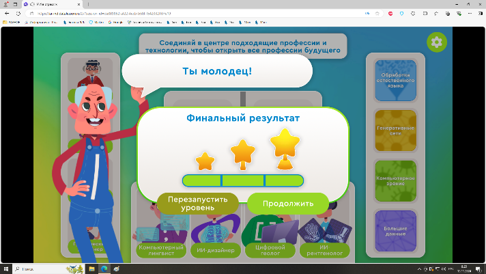Screen dimensions: 486x274
Task: Go back with the browser back arrow
Action: (7, 13)
